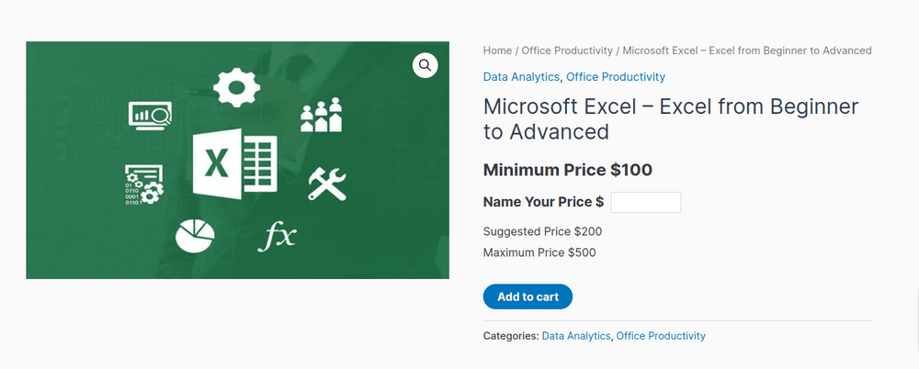Click the monitor with chart icon

[150, 116]
